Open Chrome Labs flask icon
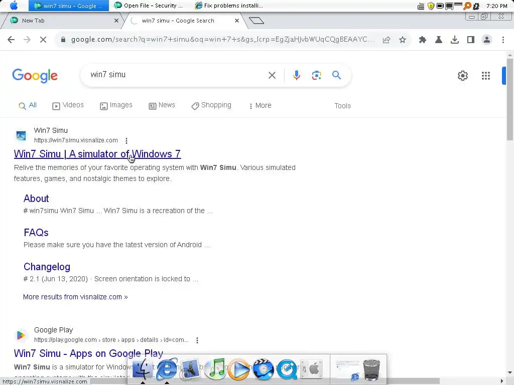514x385 pixels. 439,40
